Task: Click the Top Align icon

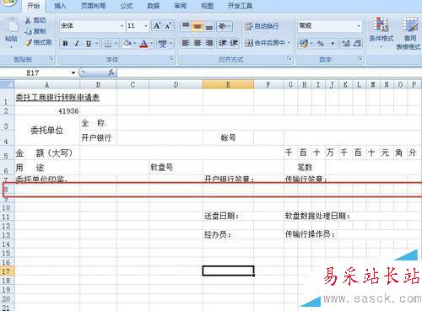Action: [x=186, y=26]
